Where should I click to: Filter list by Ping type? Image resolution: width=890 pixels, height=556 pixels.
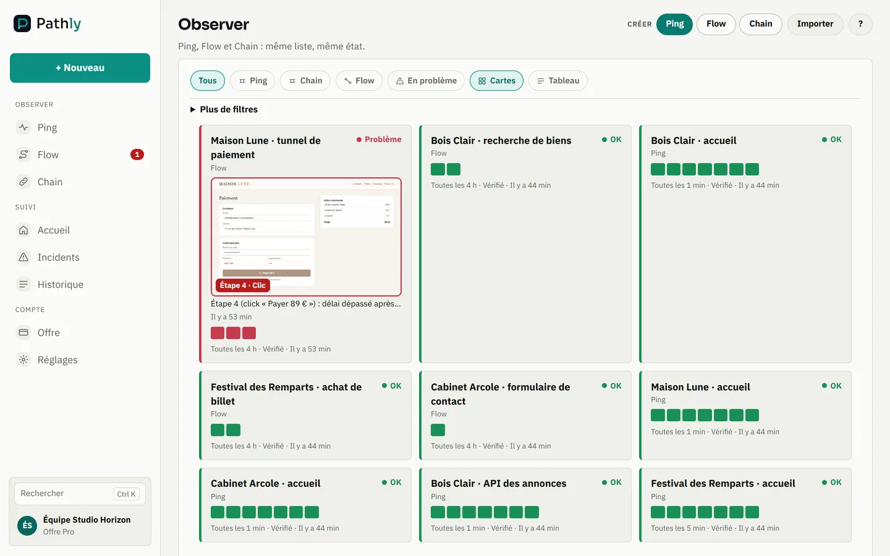(253, 81)
